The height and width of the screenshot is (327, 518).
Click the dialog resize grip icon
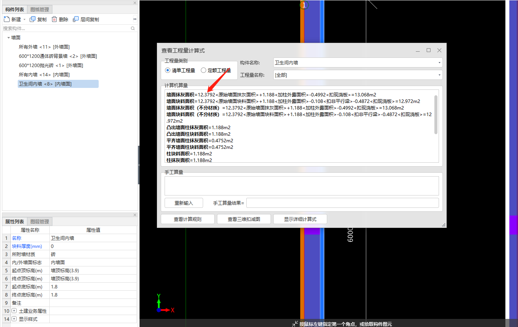coord(444,224)
